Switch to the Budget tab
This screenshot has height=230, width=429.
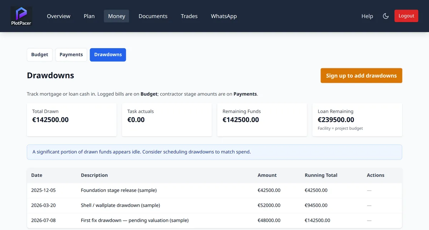pyautogui.click(x=40, y=55)
